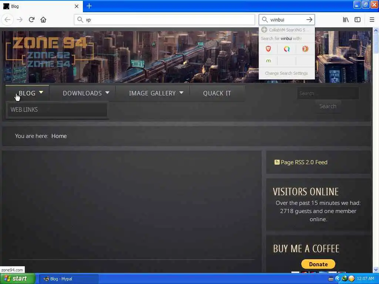Go back using the browser back arrow
Viewport: 379px width, 284px height.
tap(7, 20)
